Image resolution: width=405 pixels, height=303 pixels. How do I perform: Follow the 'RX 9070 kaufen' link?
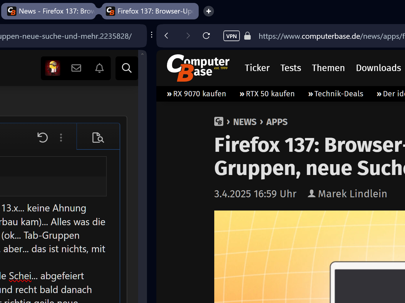click(196, 94)
